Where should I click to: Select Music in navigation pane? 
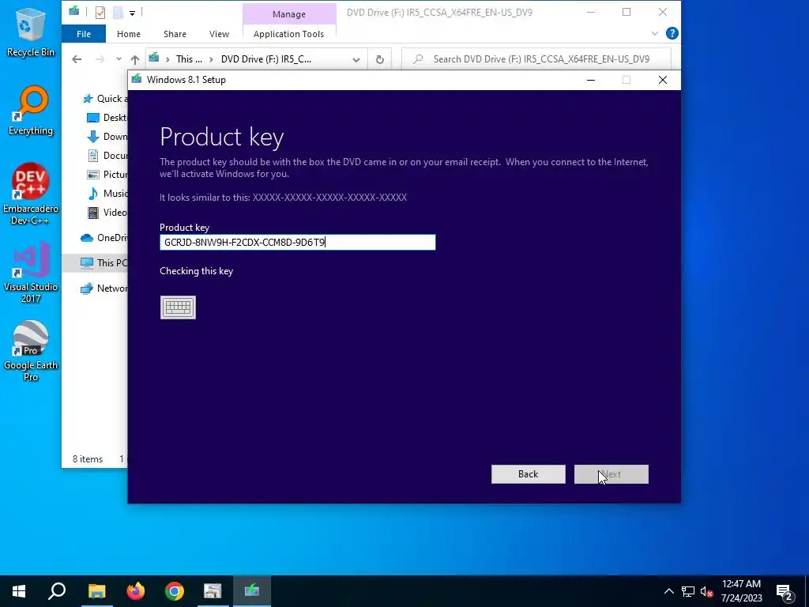(107, 194)
